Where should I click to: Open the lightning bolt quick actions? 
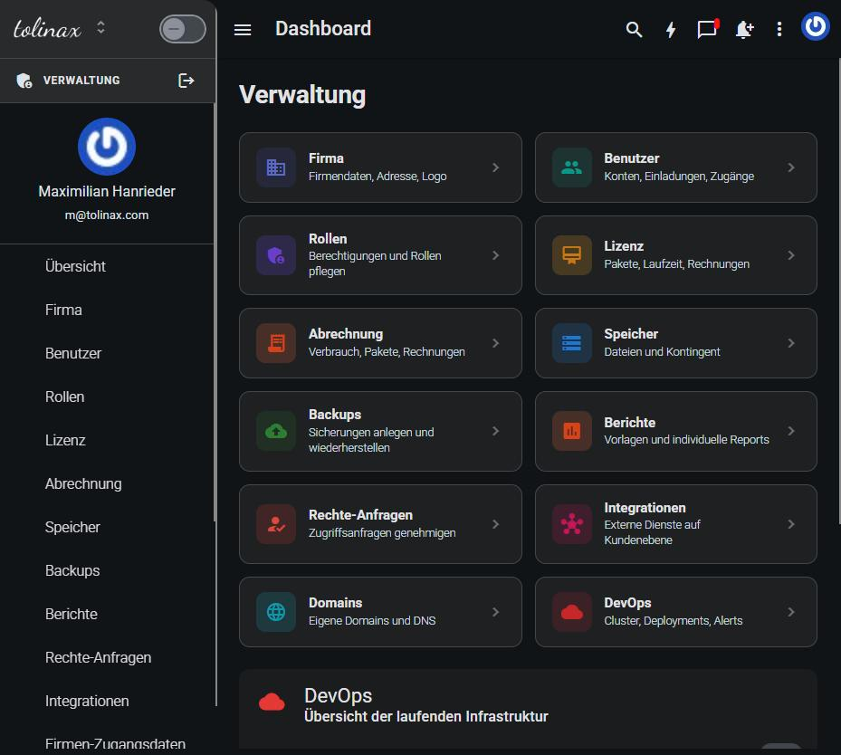[671, 30]
